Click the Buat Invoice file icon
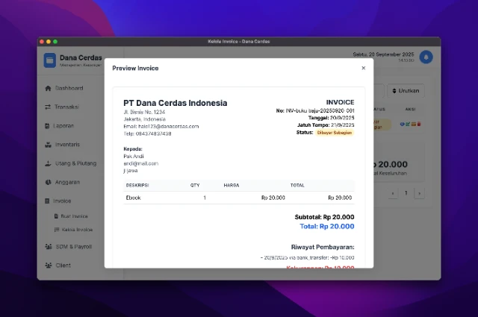Screen dimensions: 478x317 [x=56, y=216]
